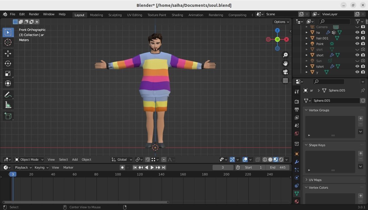Switch to the Sculpting workspace tab
Screen dimensions: 368x210
click(115, 15)
